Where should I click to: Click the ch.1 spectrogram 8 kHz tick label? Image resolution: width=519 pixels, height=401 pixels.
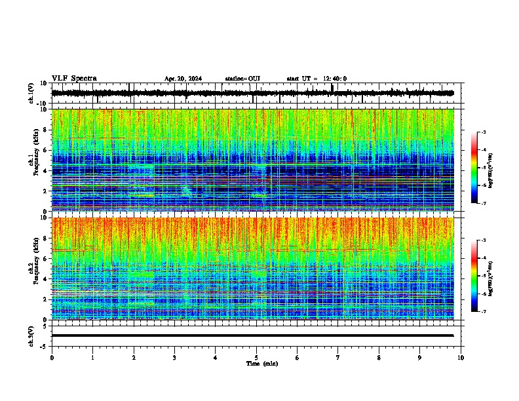(x=45, y=130)
